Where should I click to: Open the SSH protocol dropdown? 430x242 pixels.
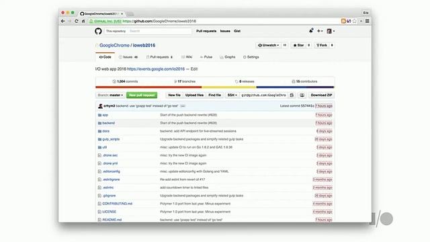tap(232, 95)
